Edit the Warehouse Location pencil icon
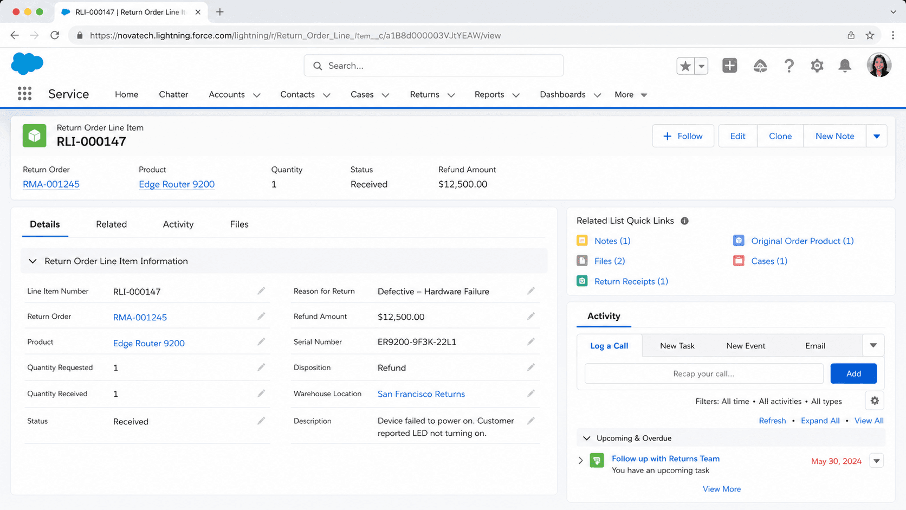 tap(531, 393)
